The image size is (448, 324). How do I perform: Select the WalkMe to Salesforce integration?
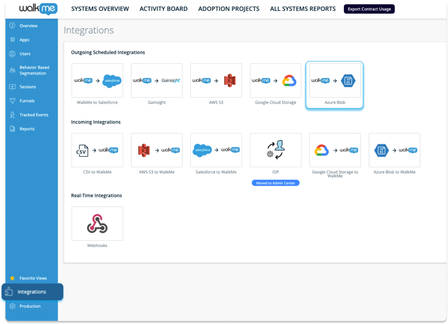click(97, 81)
